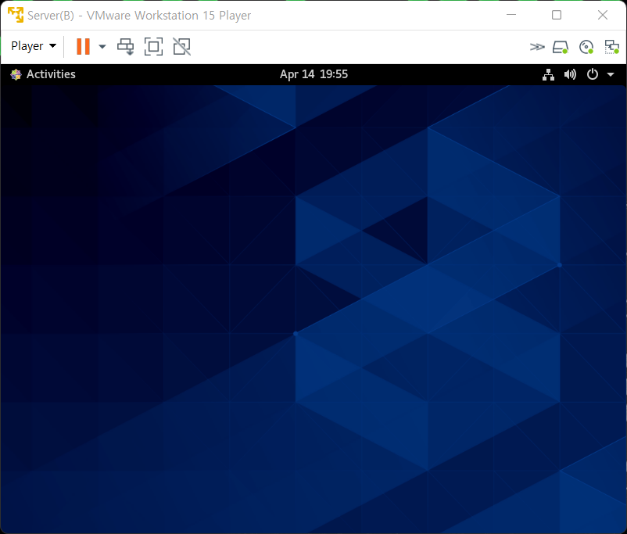Open the Apr 14 19:55 clock calendar
The width and height of the screenshot is (627, 534).
(314, 74)
